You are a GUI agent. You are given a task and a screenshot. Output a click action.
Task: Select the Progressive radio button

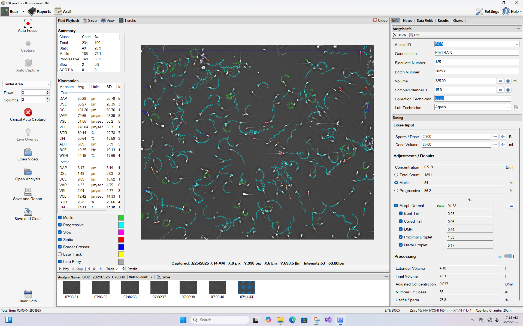(396, 191)
